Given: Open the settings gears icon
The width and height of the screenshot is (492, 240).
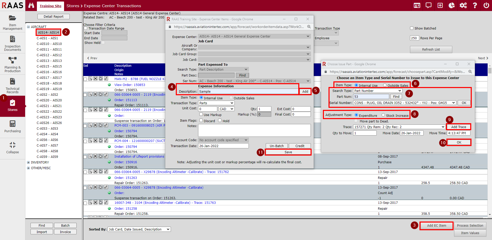Looking at the screenshot, I should point(463,5).
